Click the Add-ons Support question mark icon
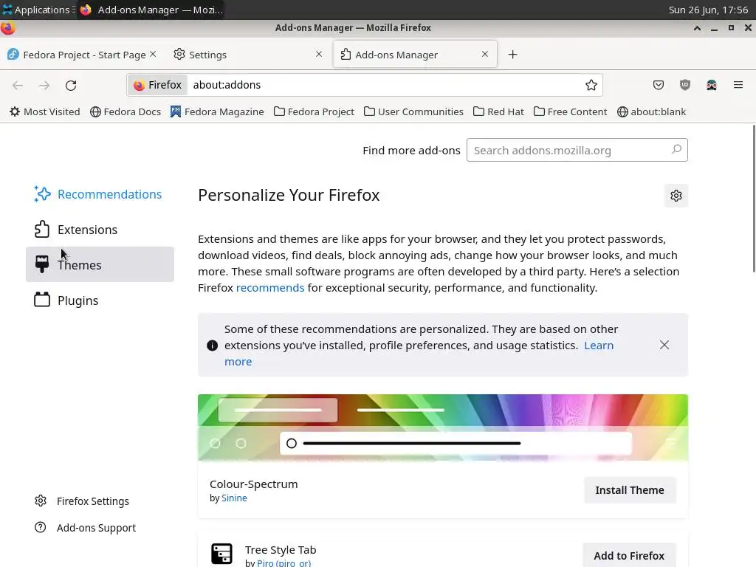This screenshot has width=756, height=567. point(41,527)
